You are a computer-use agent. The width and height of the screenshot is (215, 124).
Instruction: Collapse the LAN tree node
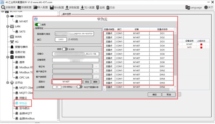8,26
